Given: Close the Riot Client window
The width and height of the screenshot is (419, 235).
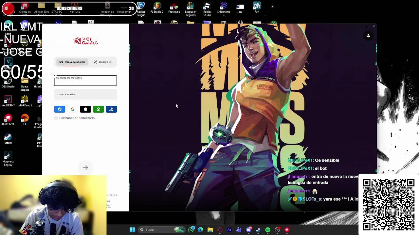Looking at the screenshot, I should [x=373, y=26].
